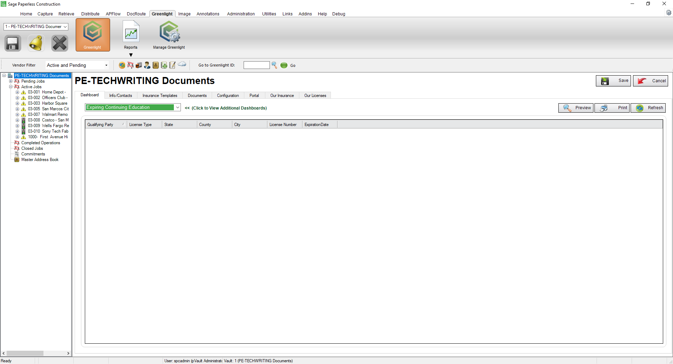The width and height of the screenshot is (673, 364).
Task: Click the construction barrier jobs toolbar icon
Action: point(130,65)
